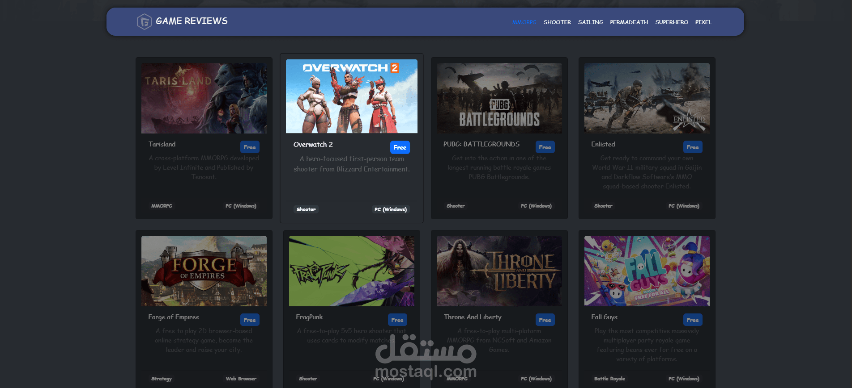Click the PC (Windows) tag on Enlisted
This screenshot has height=388, width=852.
(x=684, y=206)
